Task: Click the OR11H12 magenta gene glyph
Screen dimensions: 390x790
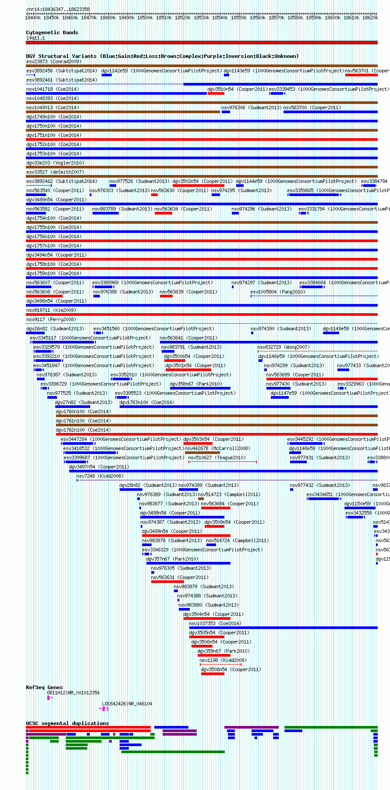Action: pyautogui.click(x=50, y=698)
